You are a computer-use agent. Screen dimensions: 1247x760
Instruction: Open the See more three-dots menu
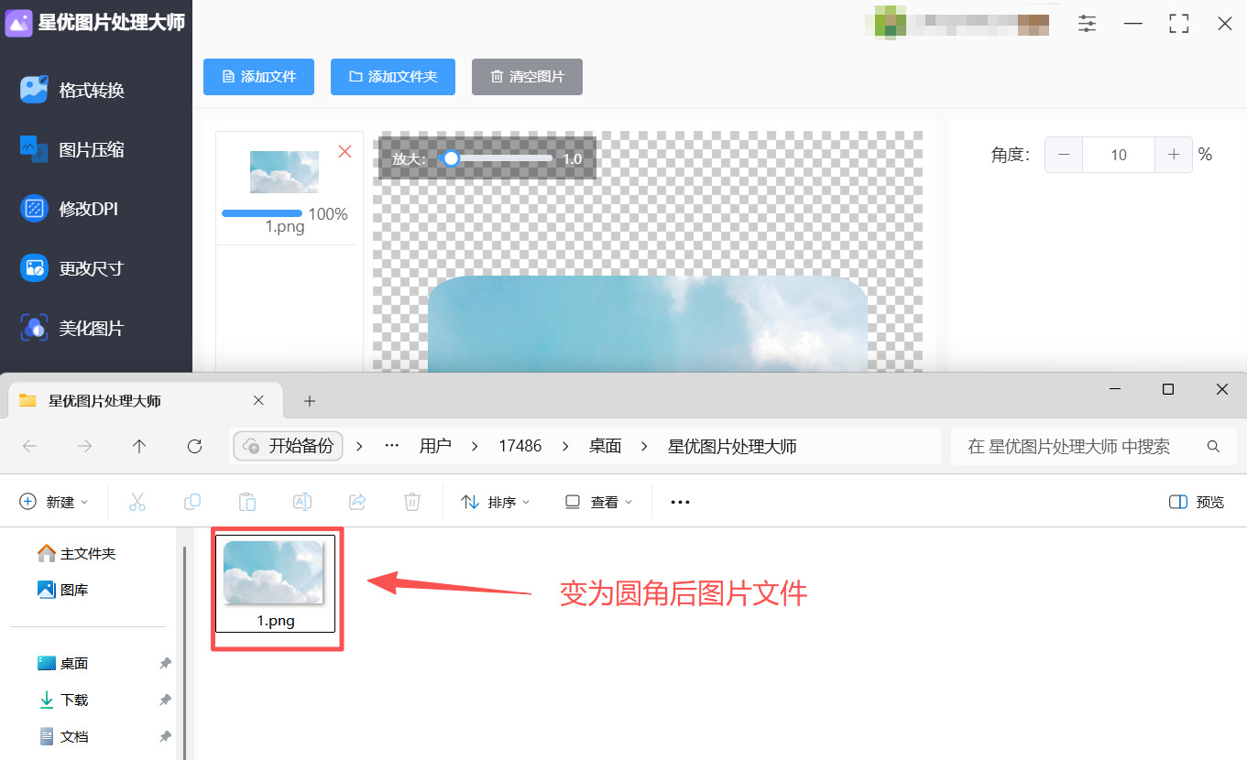pyautogui.click(x=680, y=502)
